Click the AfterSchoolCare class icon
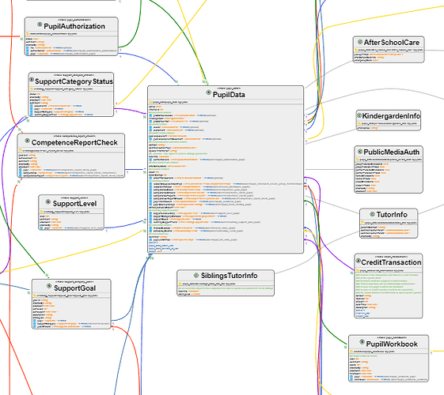The width and height of the screenshot is (444, 395). pos(360,42)
